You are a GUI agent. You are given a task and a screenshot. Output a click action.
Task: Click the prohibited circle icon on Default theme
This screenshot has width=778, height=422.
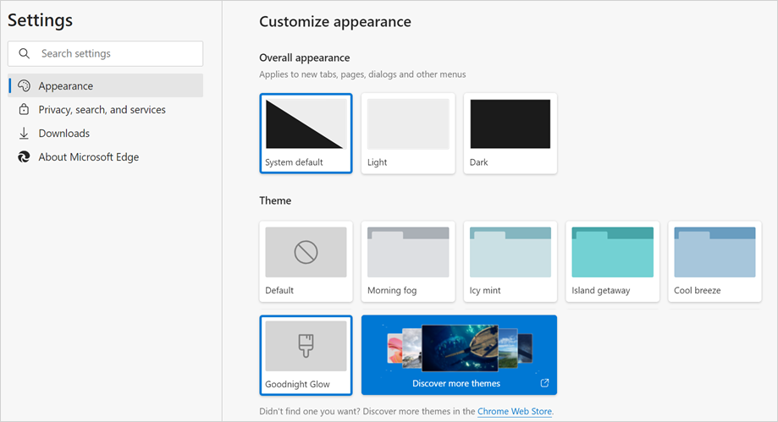pyautogui.click(x=306, y=251)
